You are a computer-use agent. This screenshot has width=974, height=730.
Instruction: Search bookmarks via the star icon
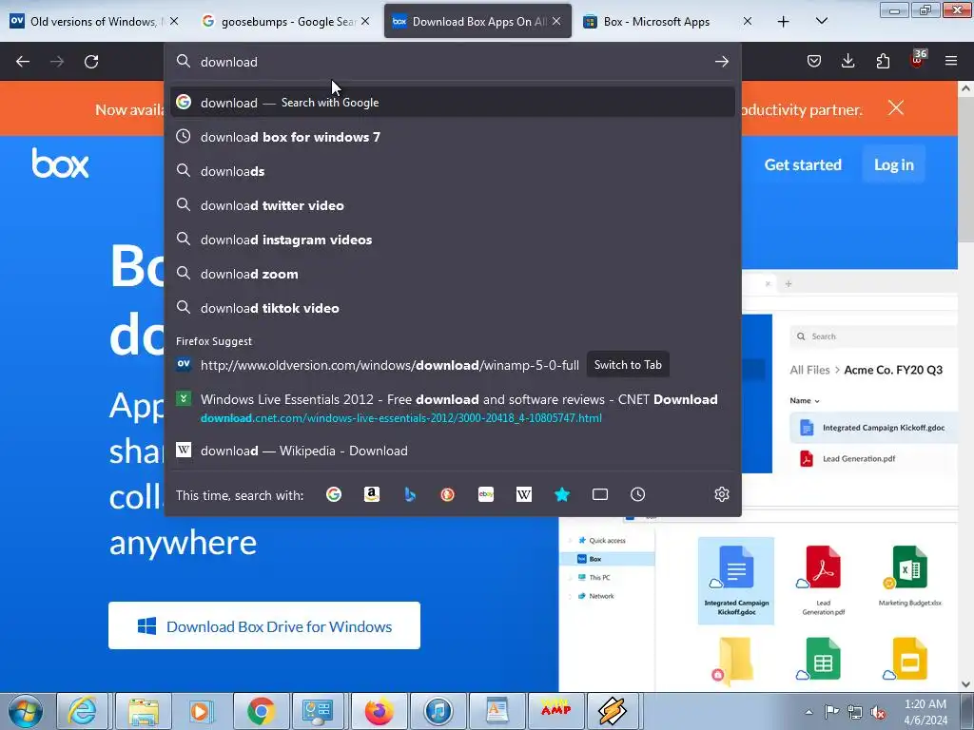point(562,494)
